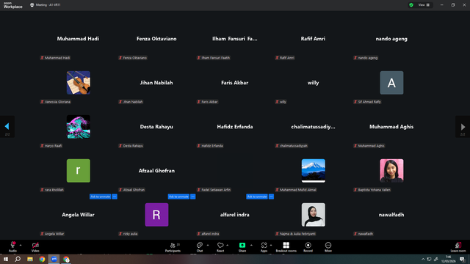Open the Participants panel
Screen dimensions: 470x264
point(173,246)
